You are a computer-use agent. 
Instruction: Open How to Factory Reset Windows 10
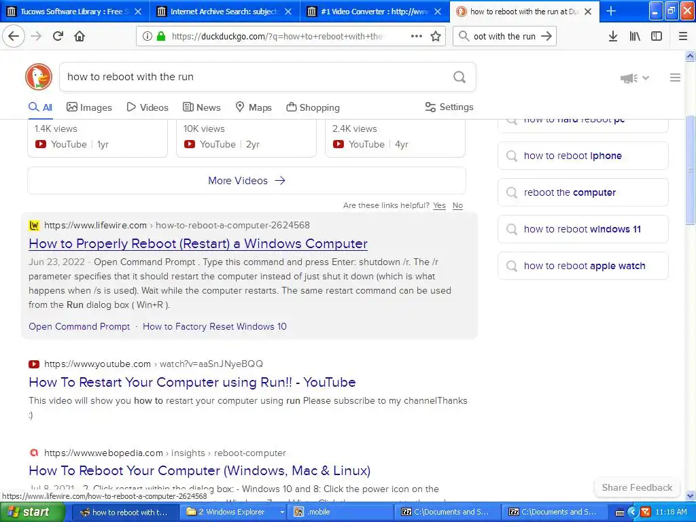pos(214,327)
